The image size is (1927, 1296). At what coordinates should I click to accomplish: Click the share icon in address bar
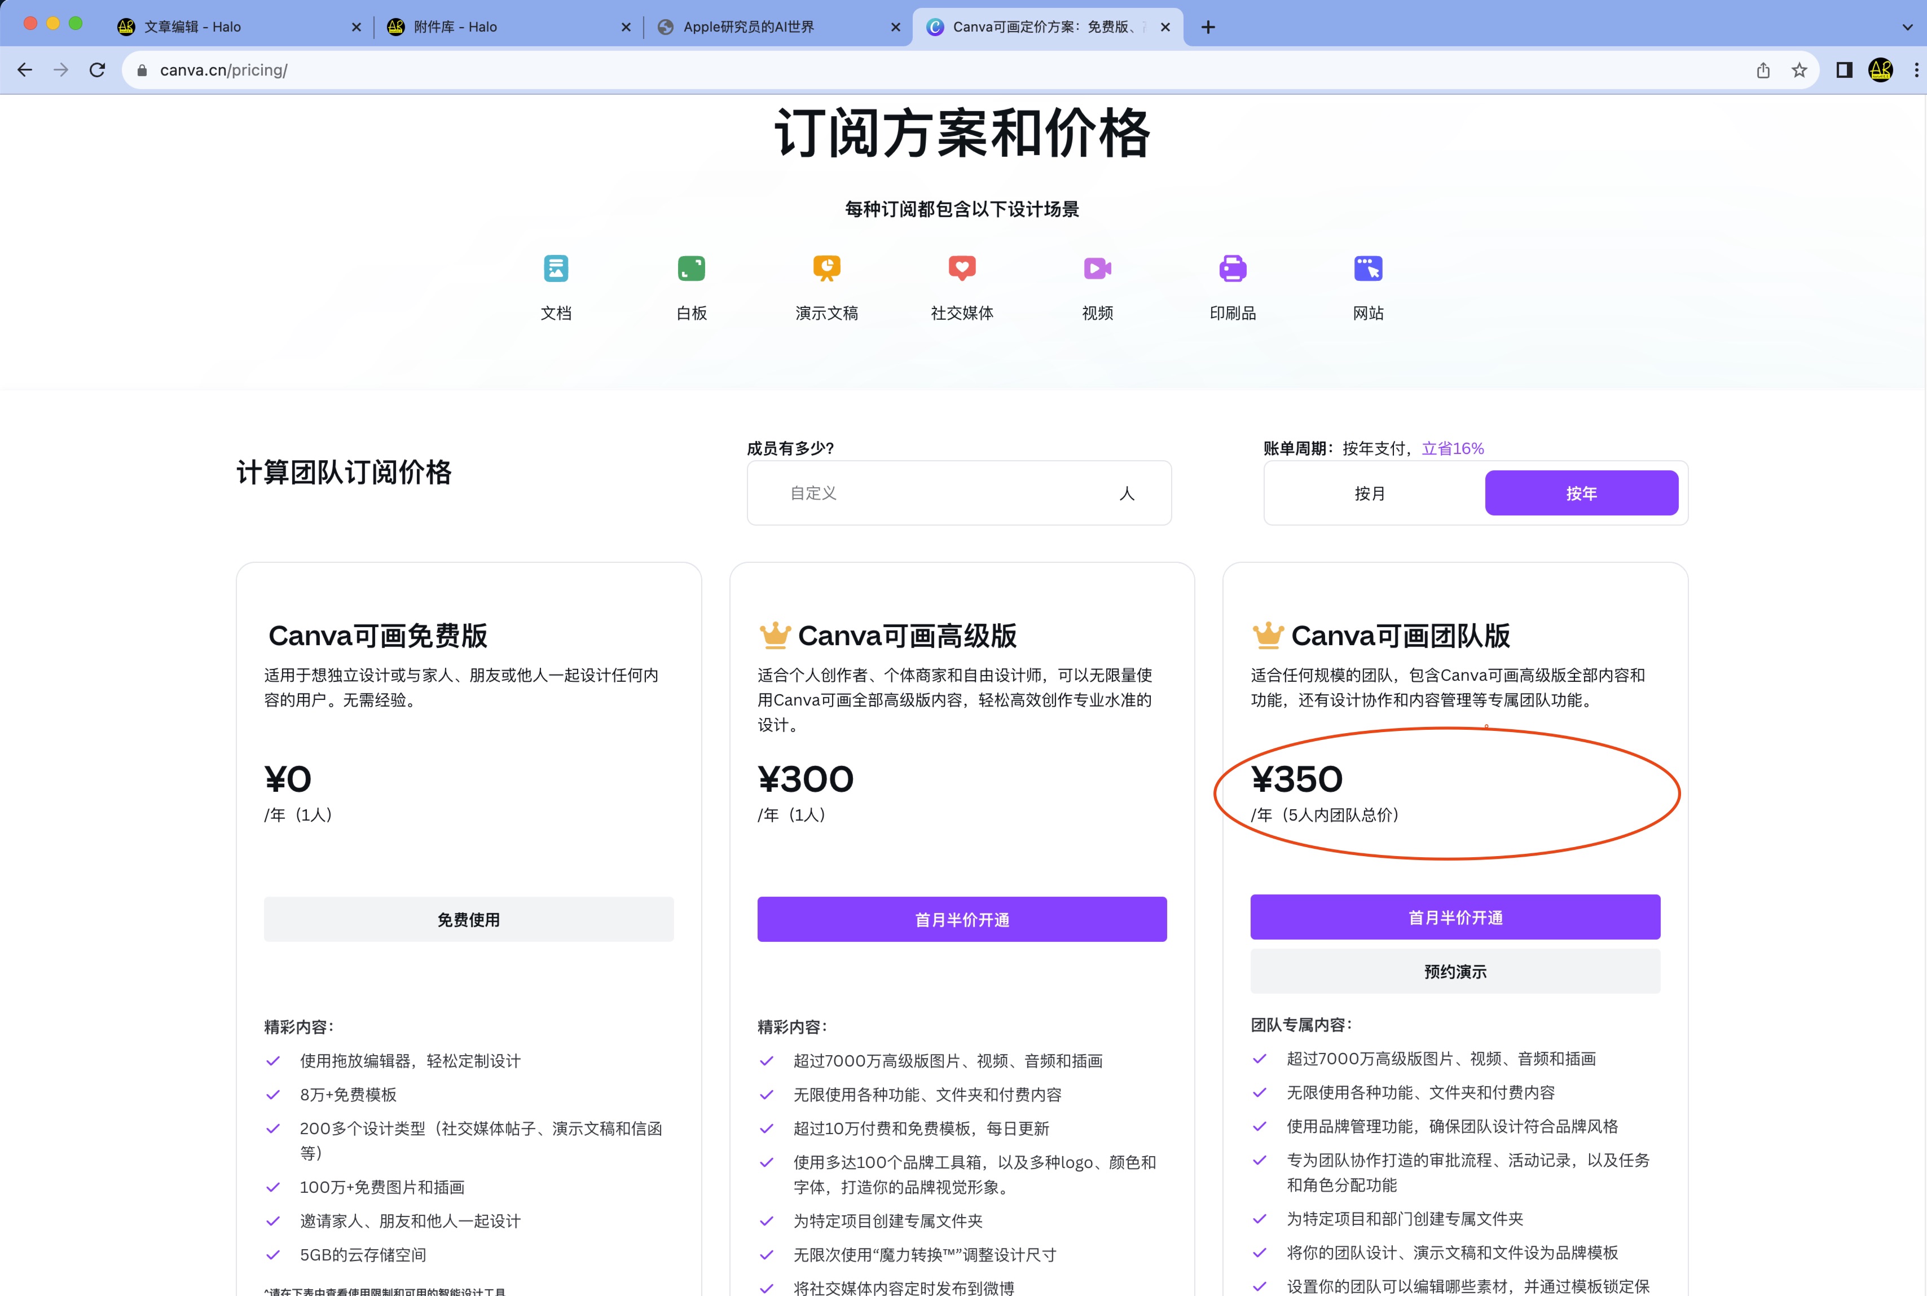[1763, 70]
